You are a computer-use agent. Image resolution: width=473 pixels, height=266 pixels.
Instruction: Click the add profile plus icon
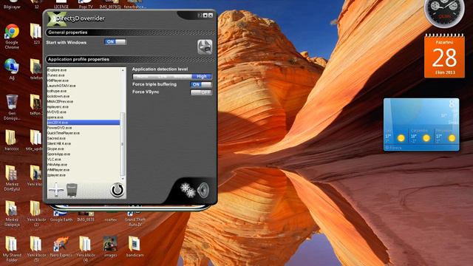point(56,190)
